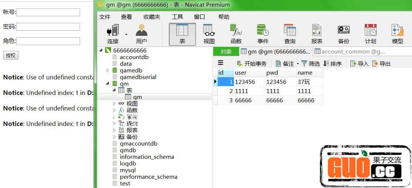Open the 查询 (Query) toolbar icon
The width and height of the screenshot is (412, 188).
pos(290,34)
